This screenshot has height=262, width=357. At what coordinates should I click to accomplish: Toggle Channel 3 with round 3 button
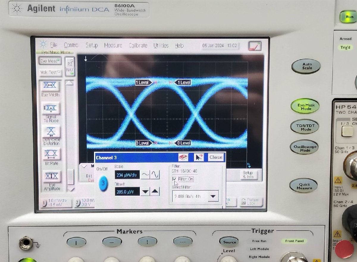103,183
